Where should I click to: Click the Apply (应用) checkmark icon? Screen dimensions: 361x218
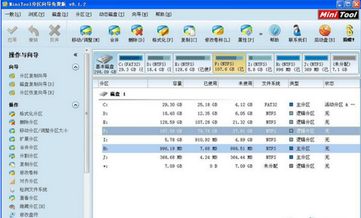[x=13, y=30]
